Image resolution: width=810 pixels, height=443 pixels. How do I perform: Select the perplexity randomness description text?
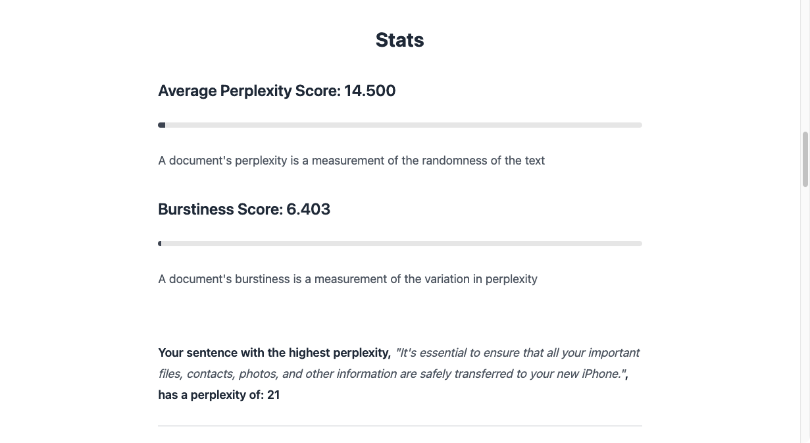351,161
